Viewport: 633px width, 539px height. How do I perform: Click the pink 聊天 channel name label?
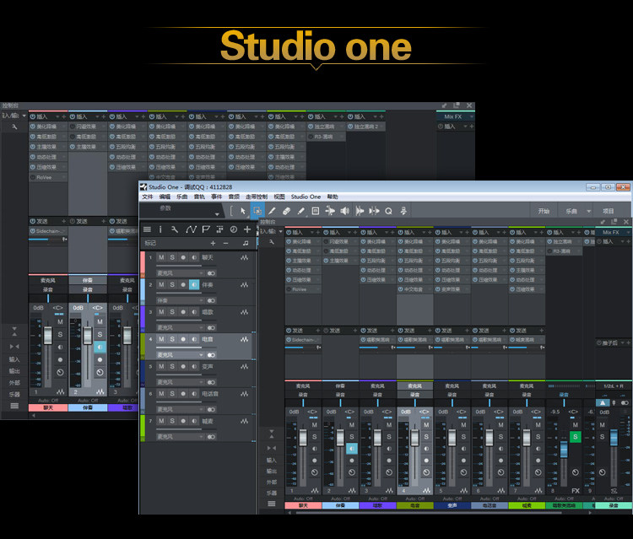click(303, 505)
